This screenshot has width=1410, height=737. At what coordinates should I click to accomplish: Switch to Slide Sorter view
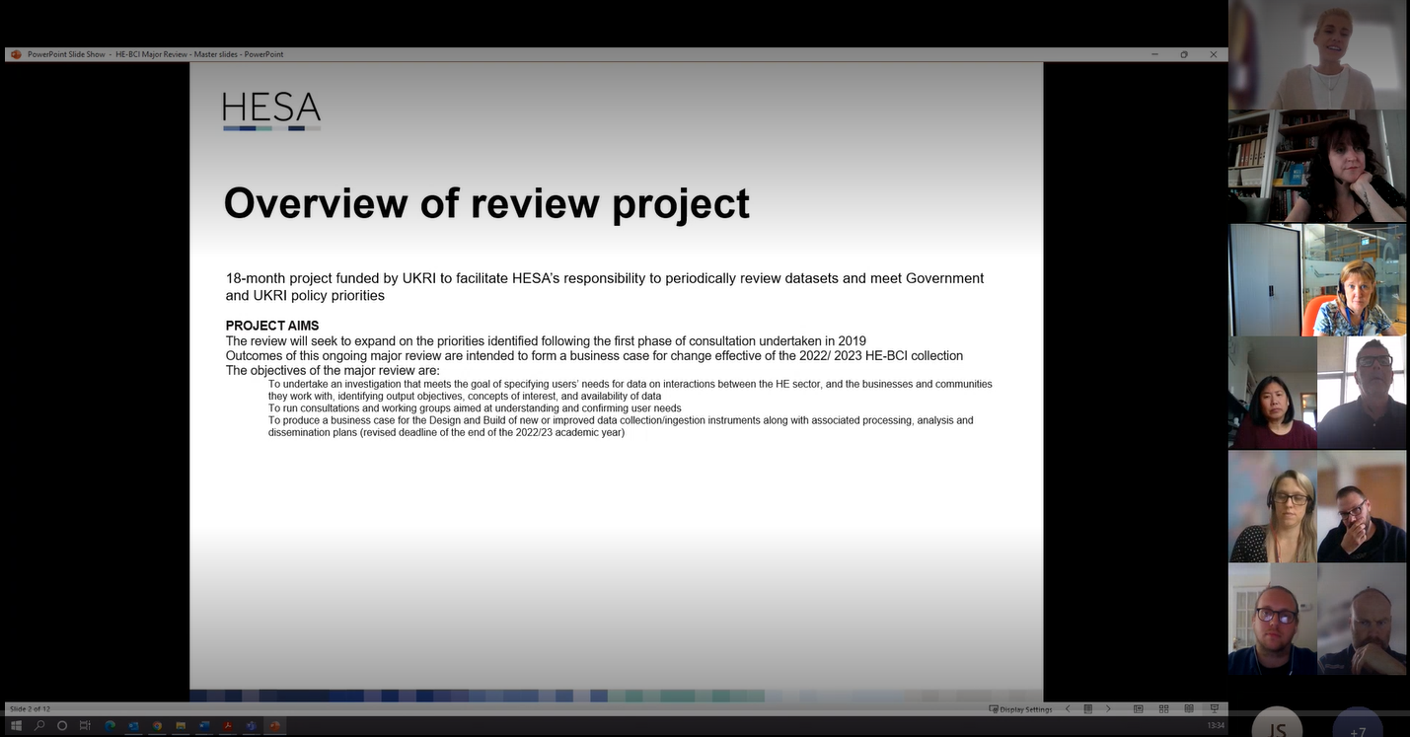coord(1163,709)
